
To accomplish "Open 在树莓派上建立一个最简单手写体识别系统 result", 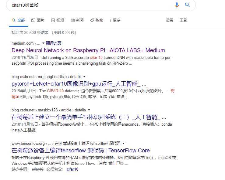I will (89, 117).
